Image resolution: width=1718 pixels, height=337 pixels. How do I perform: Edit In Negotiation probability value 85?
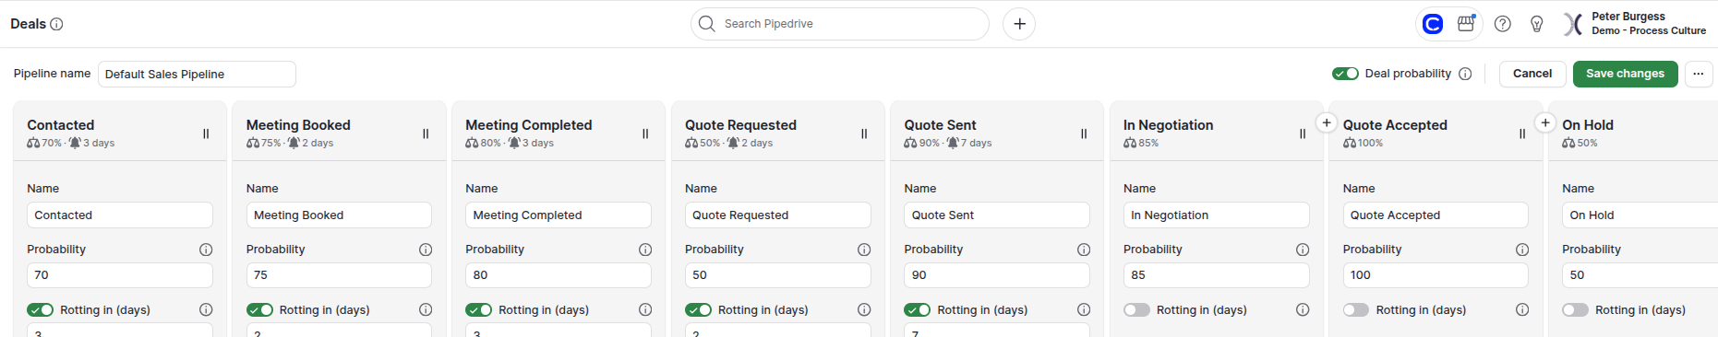pos(1217,275)
